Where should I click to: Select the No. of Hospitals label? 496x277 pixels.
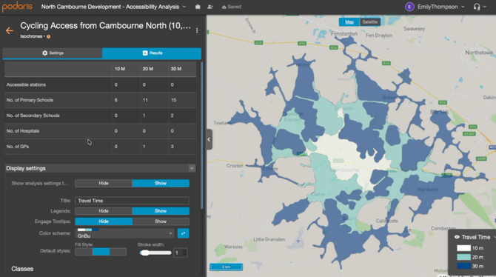(23, 131)
